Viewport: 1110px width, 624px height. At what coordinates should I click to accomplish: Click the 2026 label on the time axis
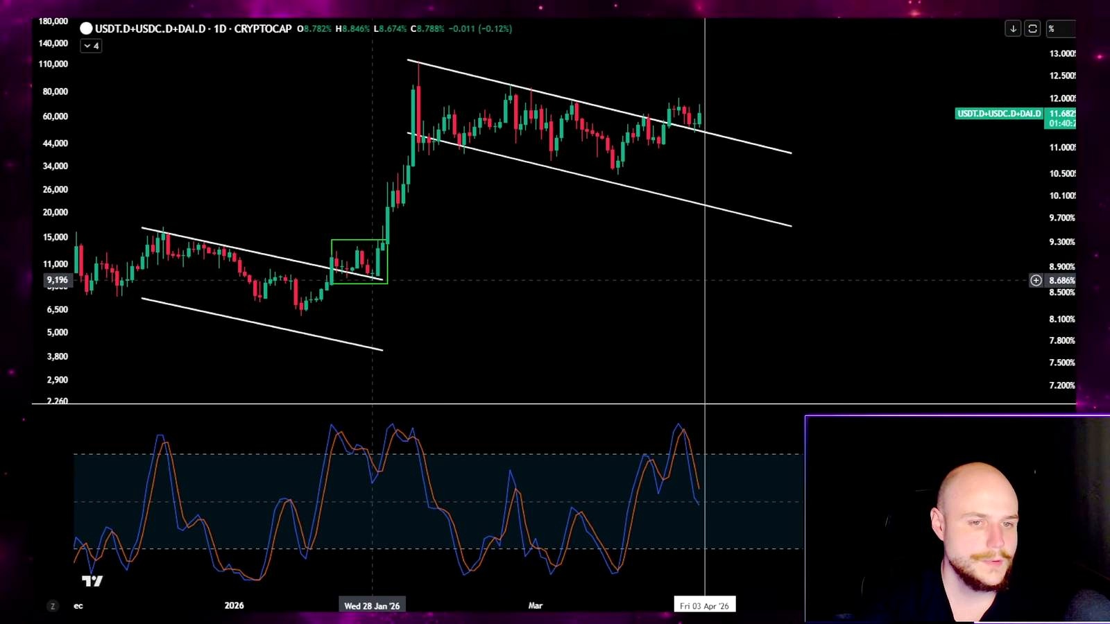click(x=234, y=605)
